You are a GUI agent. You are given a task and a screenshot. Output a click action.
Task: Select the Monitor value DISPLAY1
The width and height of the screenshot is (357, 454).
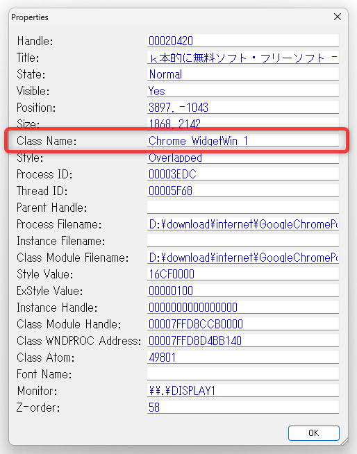[x=243, y=391]
